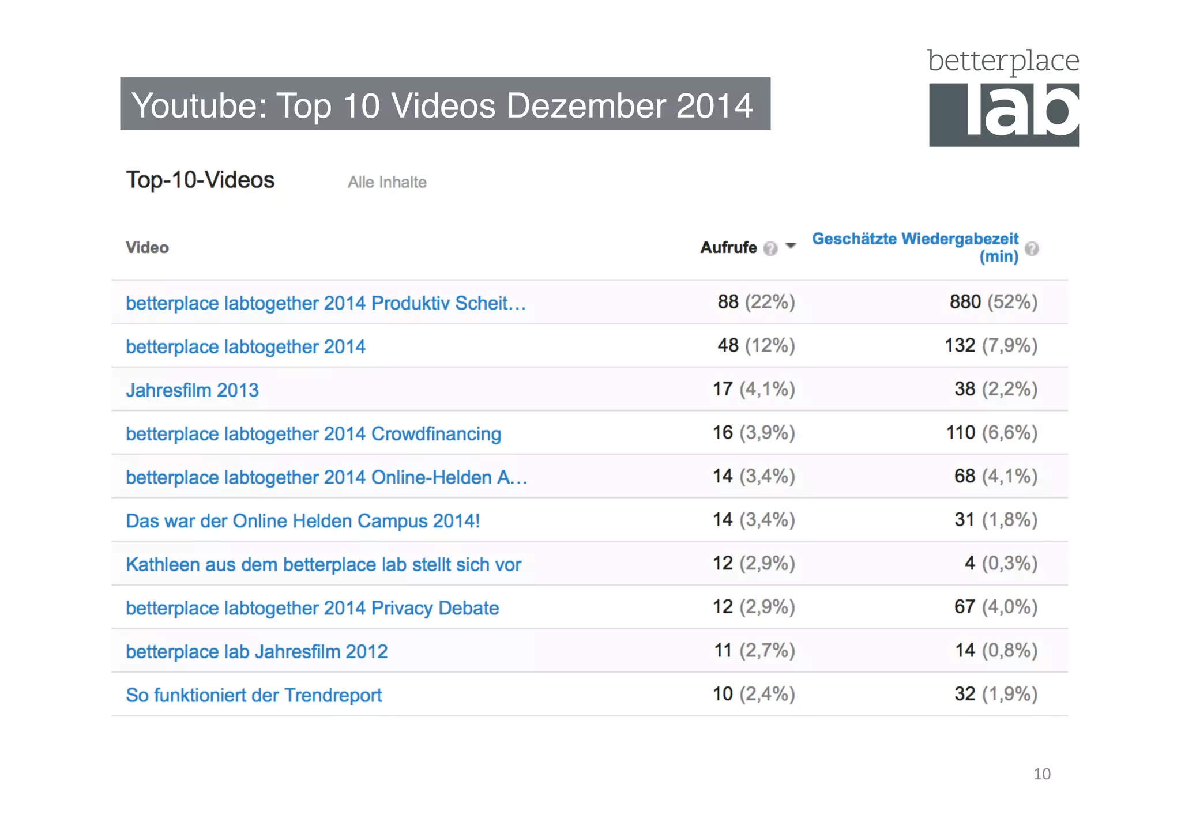This screenshot has width=1181, height=834.
Task: Open 'Kathleen aus dem betterplace lab stellt sich vor'
Action: tap(324, 564)
